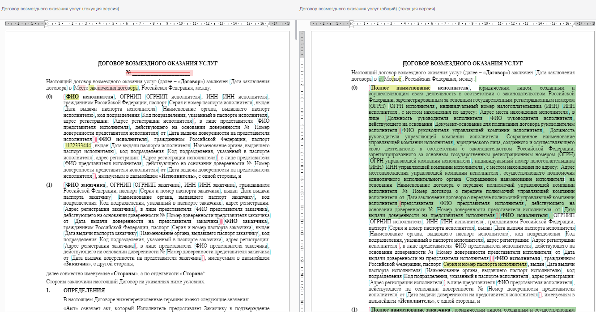Click first-line indent marker on right document ruler
596x312 pixels.
351,21
